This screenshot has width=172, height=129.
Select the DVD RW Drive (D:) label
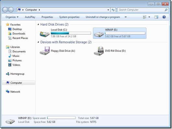pos(116,51)
